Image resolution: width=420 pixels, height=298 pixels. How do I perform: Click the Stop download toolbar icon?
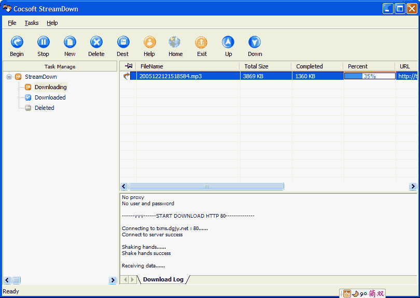click(44, 42)
